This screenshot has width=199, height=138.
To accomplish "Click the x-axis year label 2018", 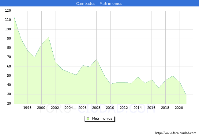I will click(165, 108).
